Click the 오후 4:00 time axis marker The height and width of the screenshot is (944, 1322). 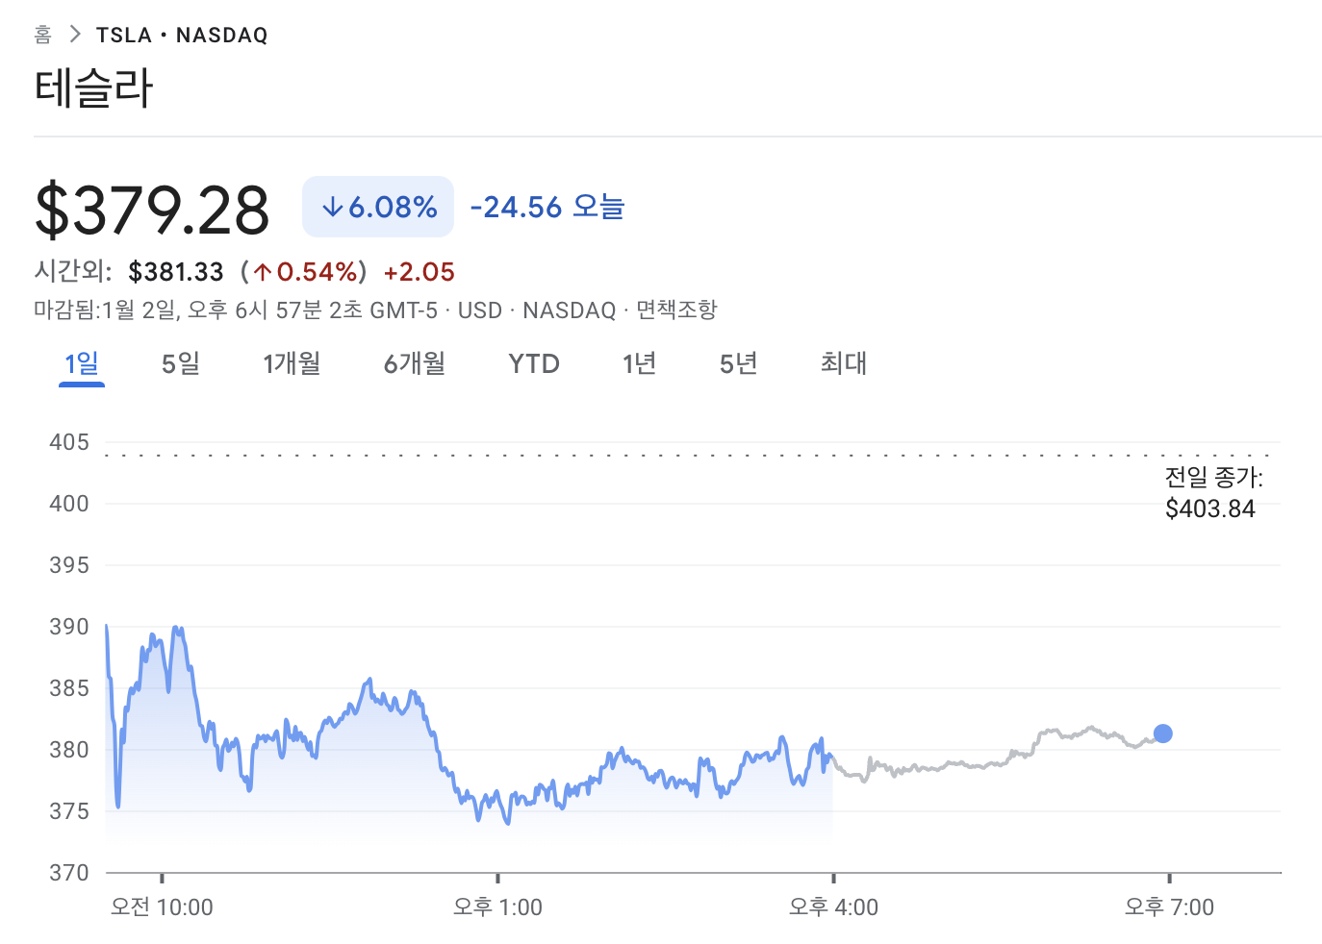[833, 907]
